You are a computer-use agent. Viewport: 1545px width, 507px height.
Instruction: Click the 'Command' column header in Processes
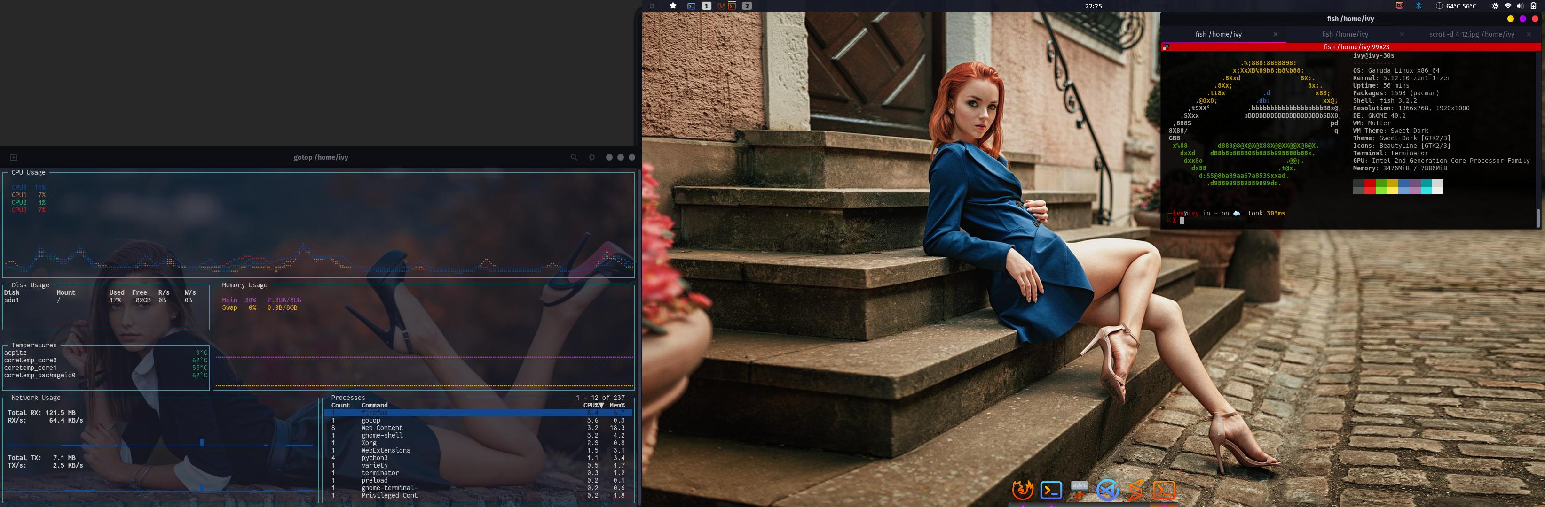374,405
